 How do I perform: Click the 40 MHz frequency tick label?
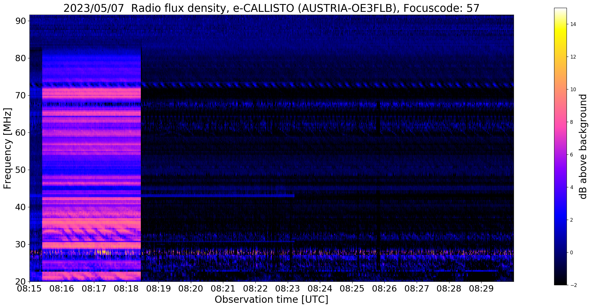coord(20,207)
